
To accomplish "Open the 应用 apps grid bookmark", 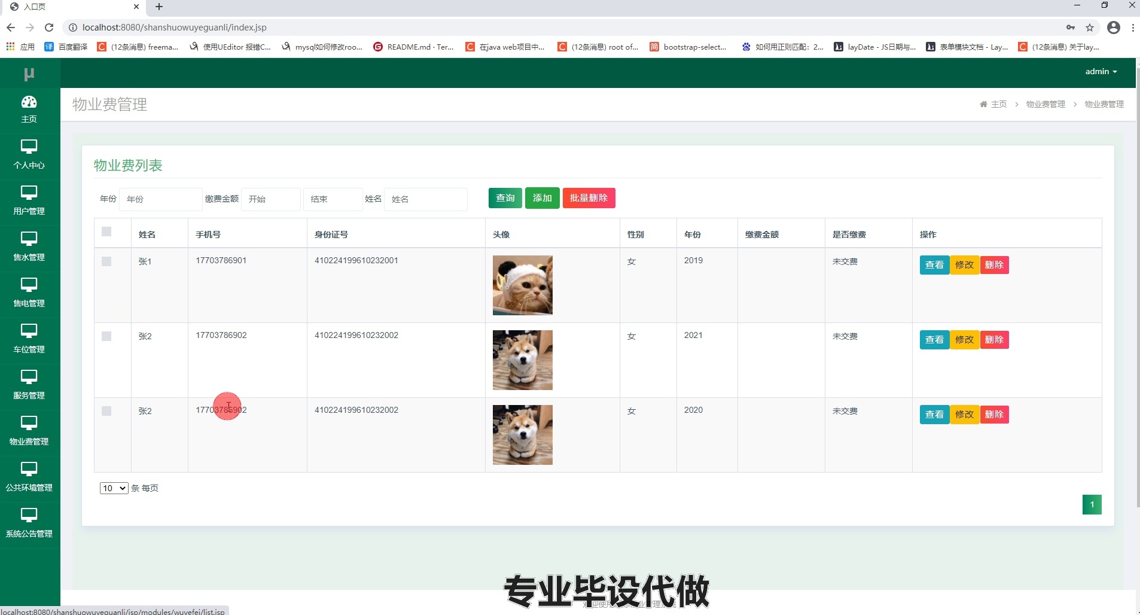I will (x=20, y=47).
